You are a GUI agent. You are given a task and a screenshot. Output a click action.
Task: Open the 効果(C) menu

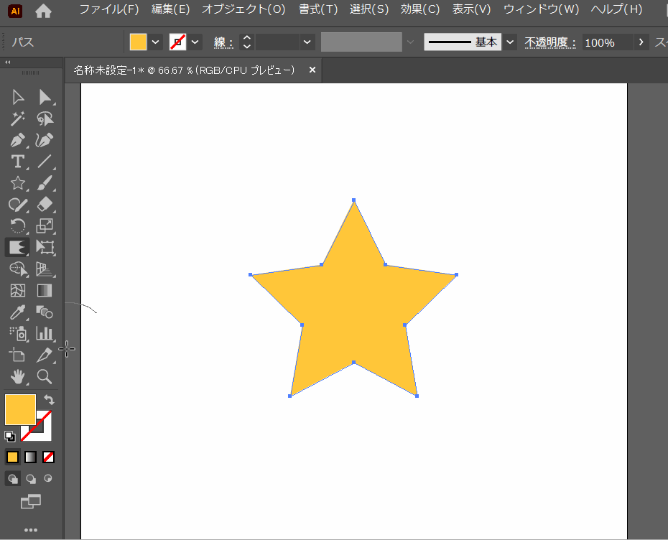[x=420, y=9]
